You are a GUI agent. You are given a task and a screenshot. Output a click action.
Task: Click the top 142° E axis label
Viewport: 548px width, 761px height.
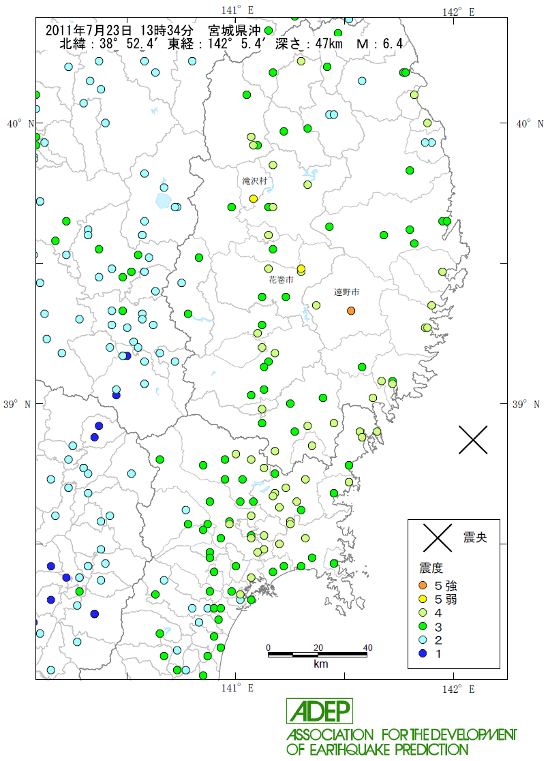458,12
